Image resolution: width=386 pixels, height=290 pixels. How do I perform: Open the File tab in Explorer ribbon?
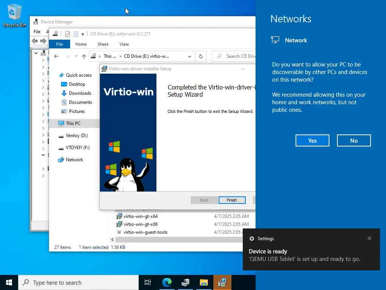click(60, 44)
